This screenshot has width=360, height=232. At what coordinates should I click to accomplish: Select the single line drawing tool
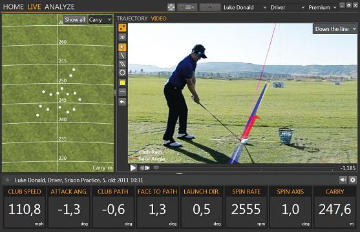(x=122, y=55)
